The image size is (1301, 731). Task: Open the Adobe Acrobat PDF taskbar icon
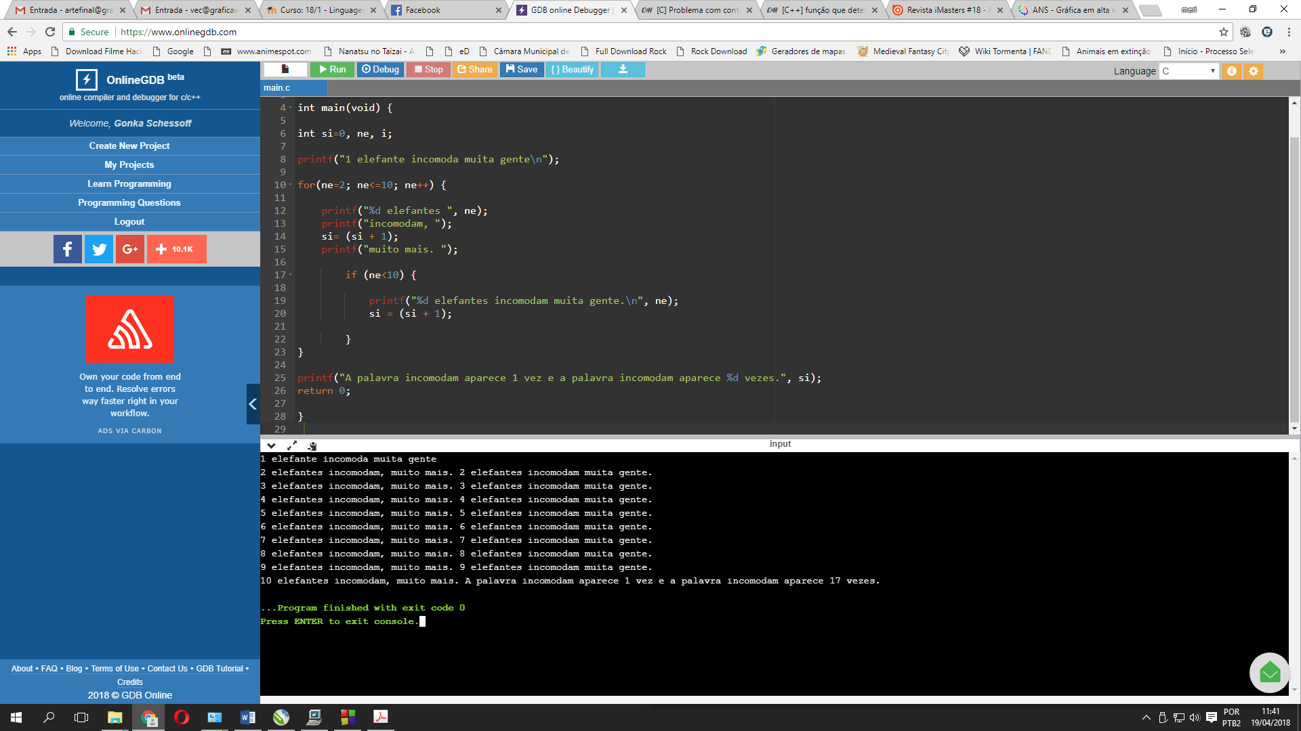coord(381,717)
